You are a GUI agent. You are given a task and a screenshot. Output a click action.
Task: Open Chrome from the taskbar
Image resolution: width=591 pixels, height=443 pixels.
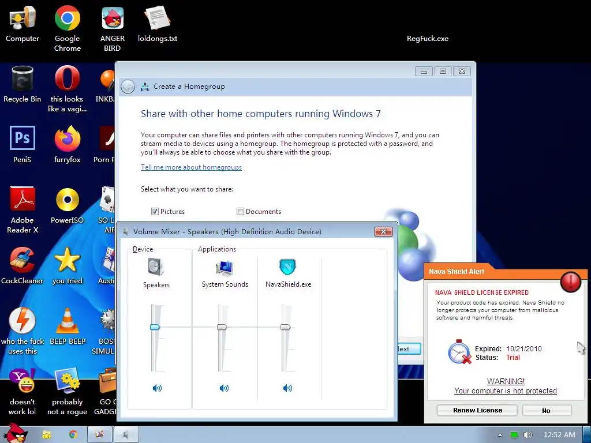click(x=73, y=435)
